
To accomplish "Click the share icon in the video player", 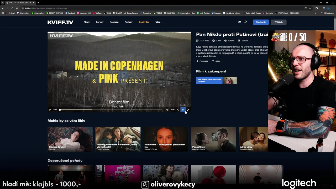I will point(178,110).
